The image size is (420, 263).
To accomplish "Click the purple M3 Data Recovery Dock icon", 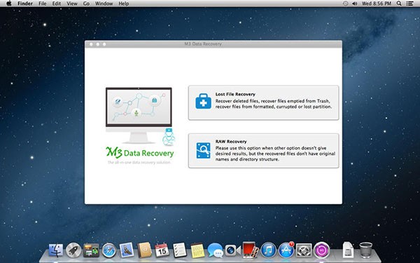I will click(x=322, y=250).
